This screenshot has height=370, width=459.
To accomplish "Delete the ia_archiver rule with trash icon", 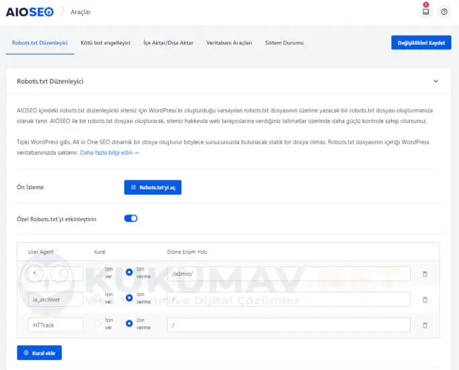I will [x=425, y=300].
